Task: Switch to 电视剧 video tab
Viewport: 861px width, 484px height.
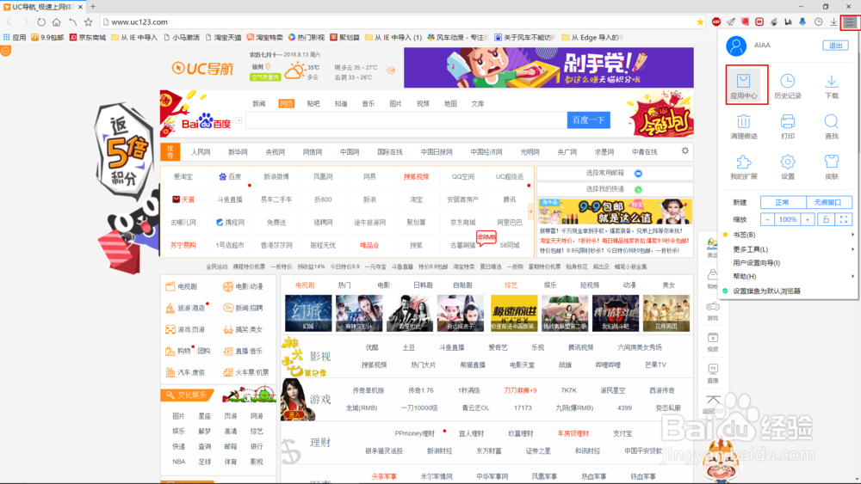Action: 304,285
